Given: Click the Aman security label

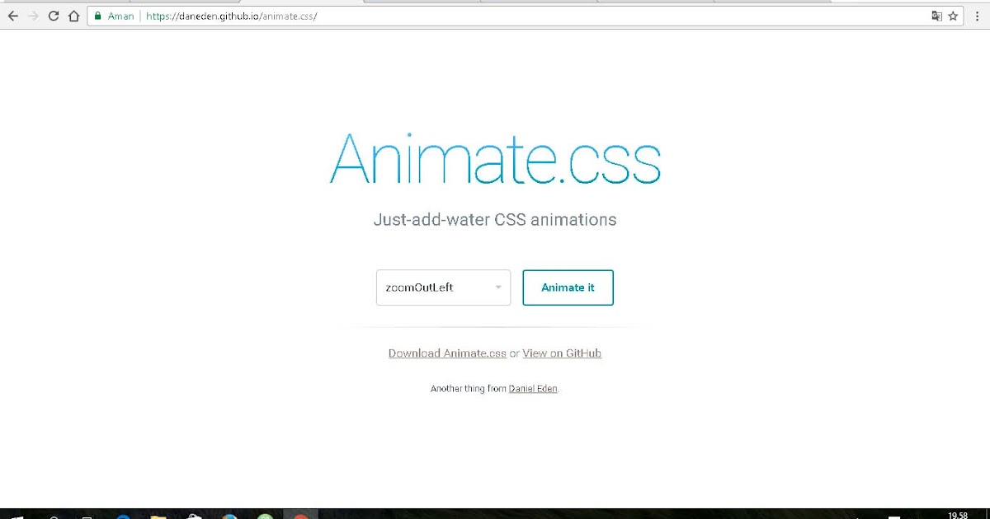Looking at the screenshot, I should tap(120, 16).
